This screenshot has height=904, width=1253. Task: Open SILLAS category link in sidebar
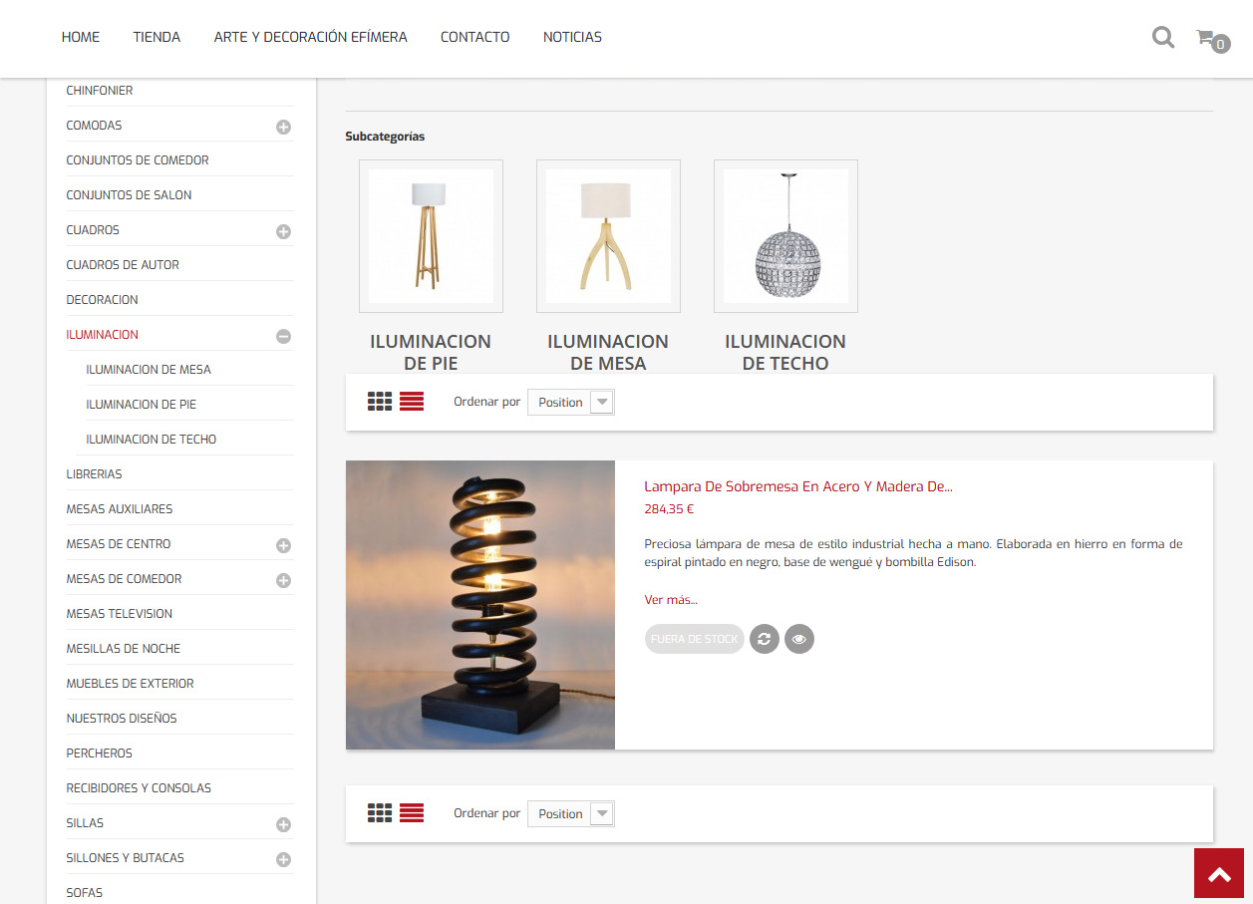pos(85,823)
